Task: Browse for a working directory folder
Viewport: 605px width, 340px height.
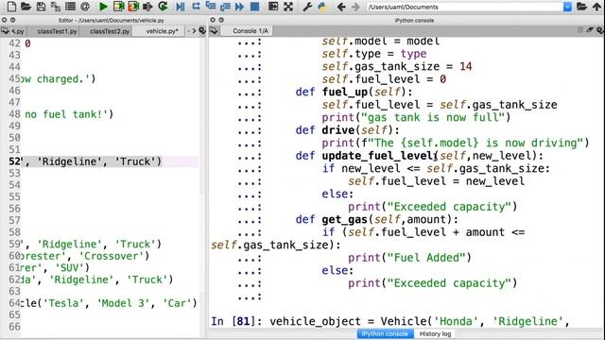Action: pos(581,7)
